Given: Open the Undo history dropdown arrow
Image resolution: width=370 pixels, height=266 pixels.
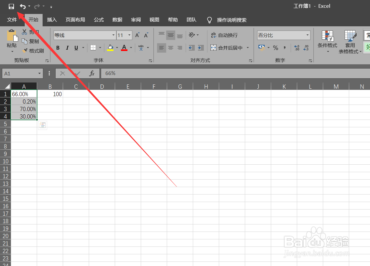Looking at the screenshot, I should (29, 6).
